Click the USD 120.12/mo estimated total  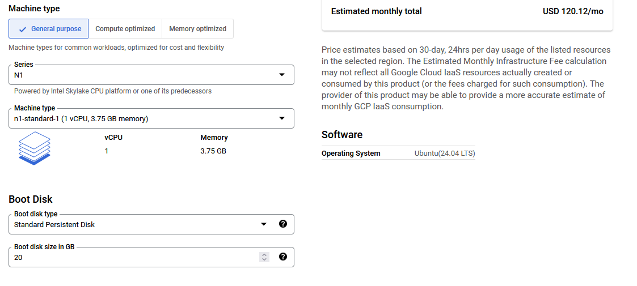(573, 11)
